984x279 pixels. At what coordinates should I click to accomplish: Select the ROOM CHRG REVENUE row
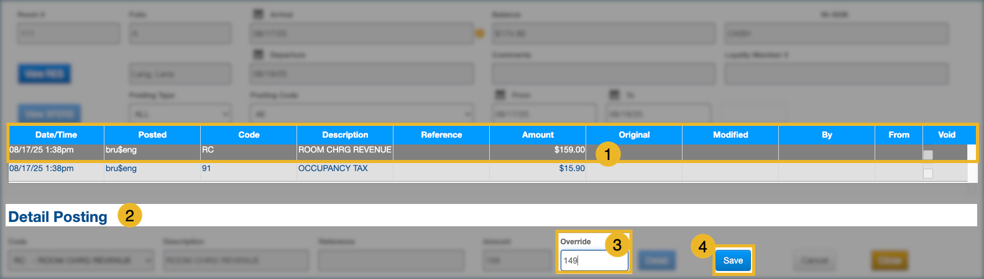(345, 150)
